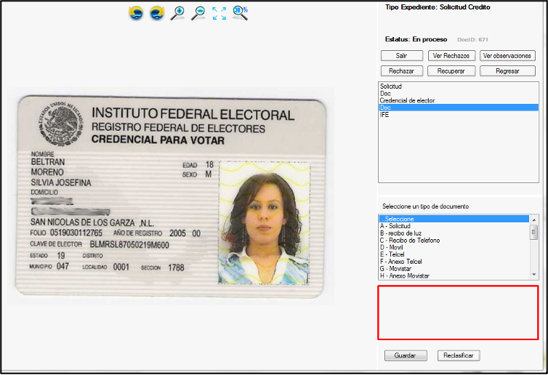Screen dimensions: 548x375
Task: Open Ver observaciones
Action: [x=508, y=55]
